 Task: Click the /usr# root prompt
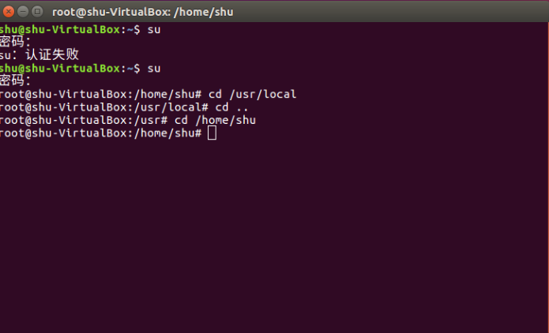tap(84, 120)
